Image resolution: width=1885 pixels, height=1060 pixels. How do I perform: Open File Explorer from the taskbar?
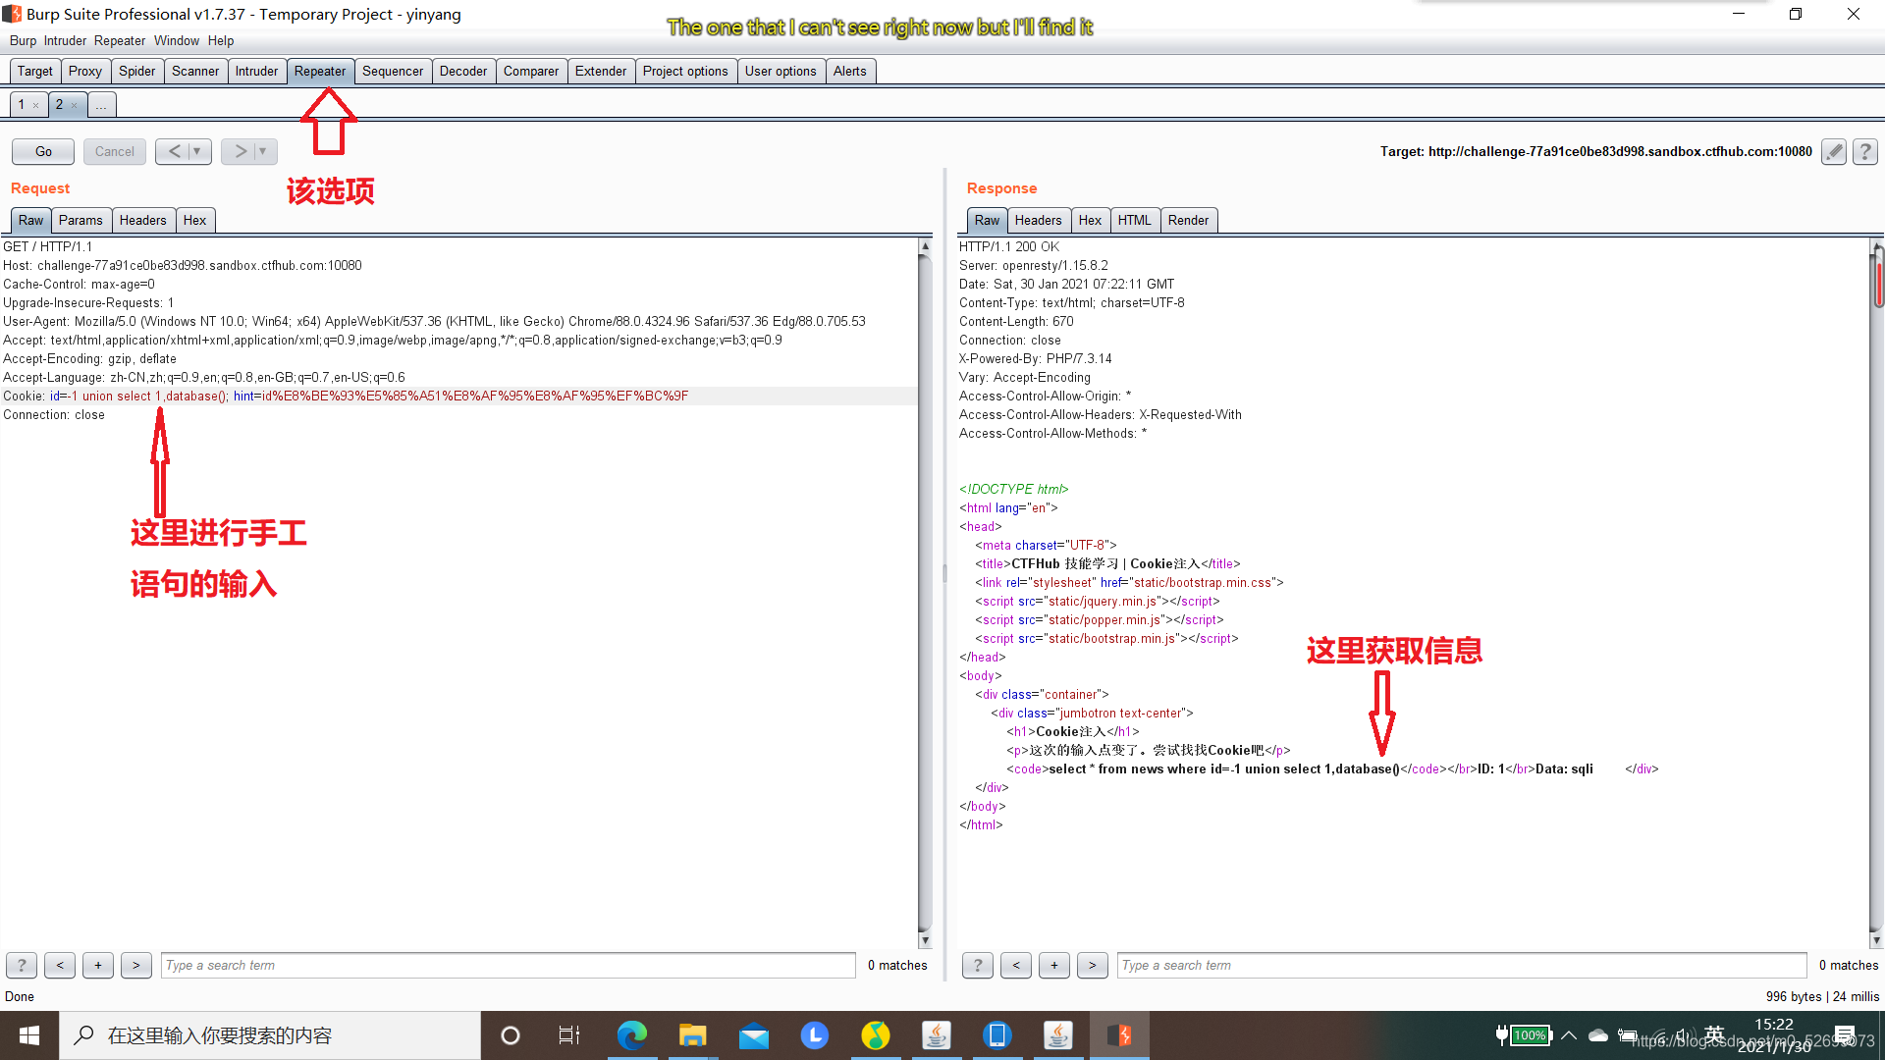pos(692,1035)
